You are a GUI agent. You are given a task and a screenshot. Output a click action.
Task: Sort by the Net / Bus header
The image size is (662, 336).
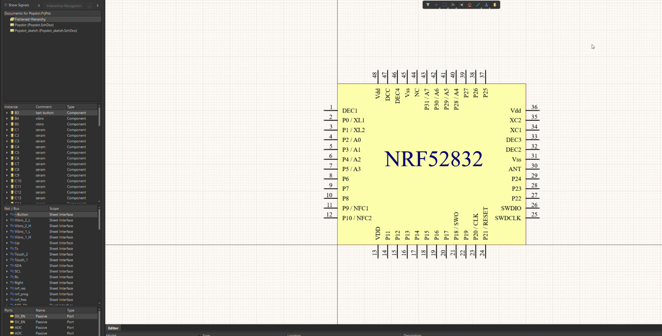coord(26,209)
